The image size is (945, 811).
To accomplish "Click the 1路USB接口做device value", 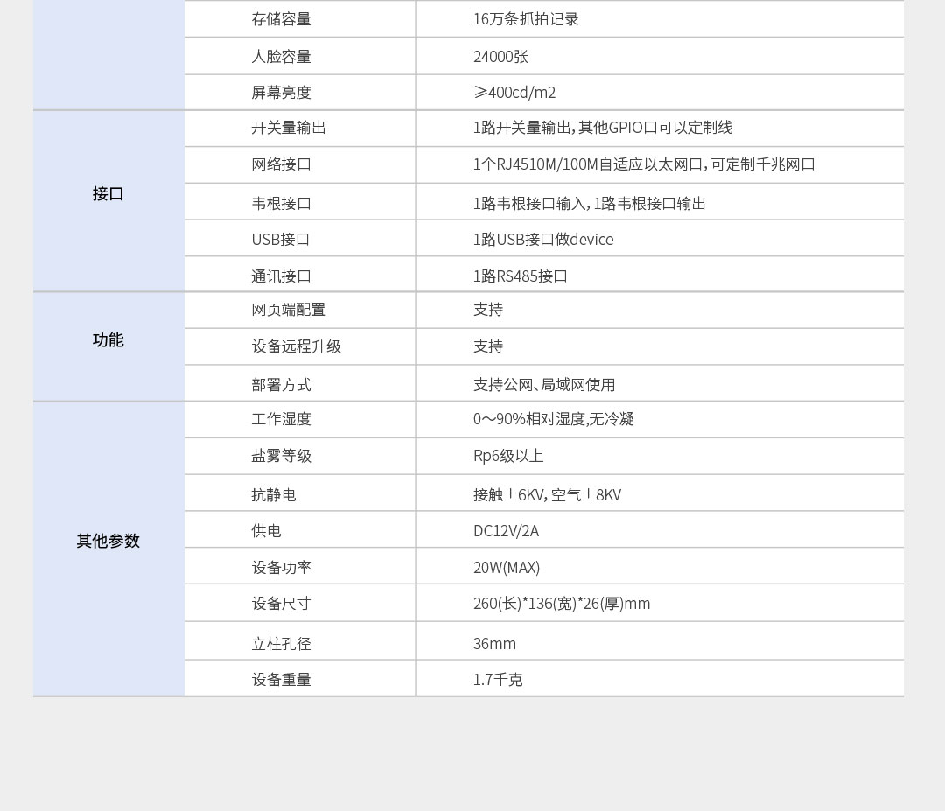I will pos(543,240).
